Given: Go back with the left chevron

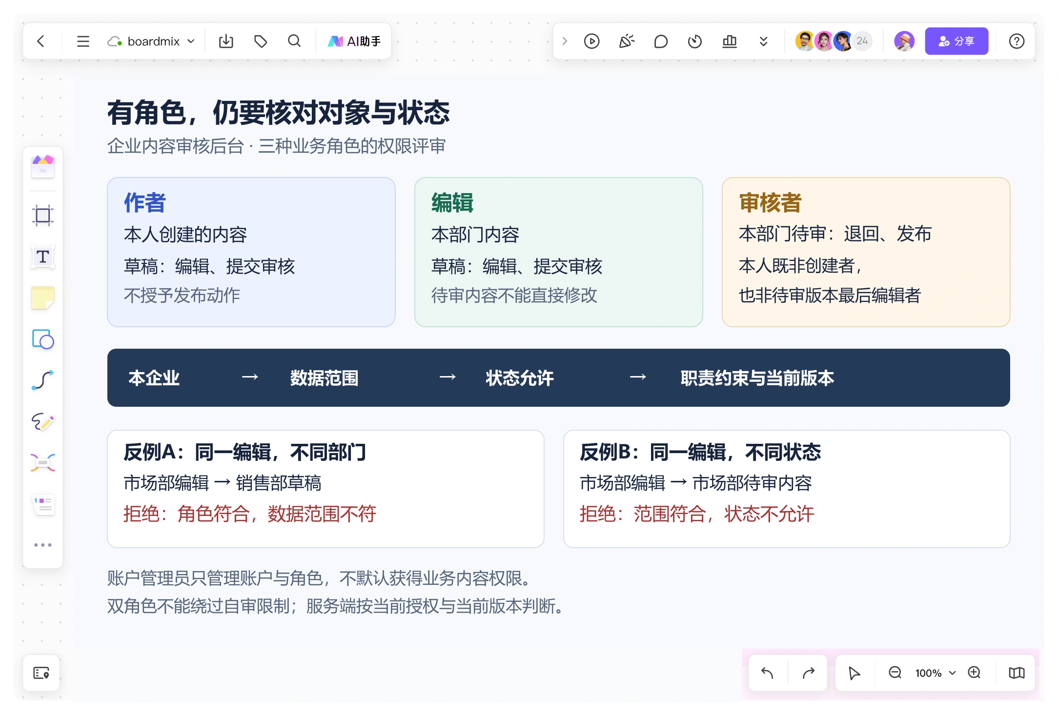Looking at the screenshot, I should (x=41, y=41).
